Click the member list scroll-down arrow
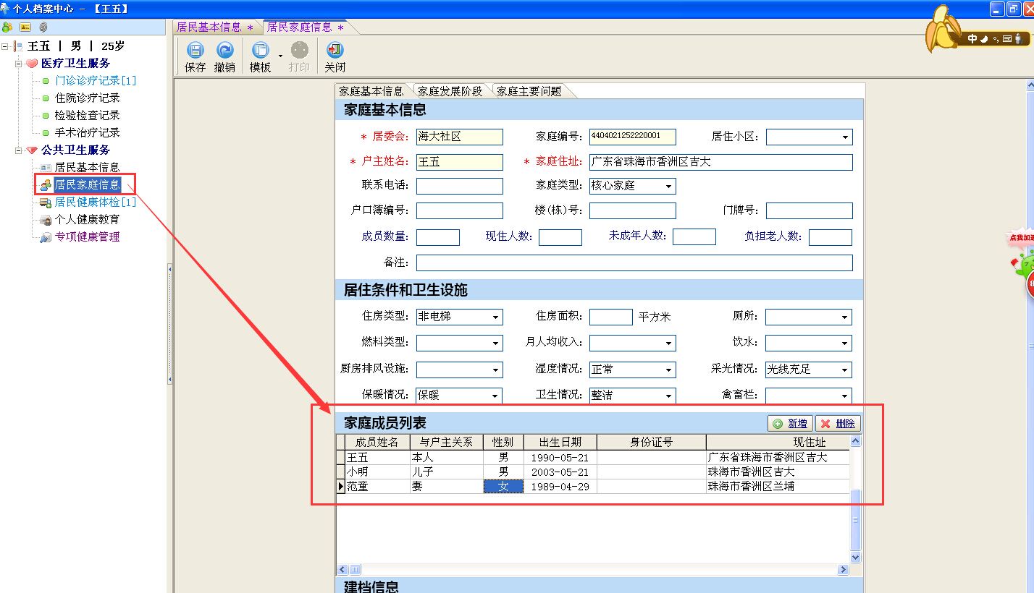The width and height of the screenshot is (1034, 593). click(x=855, y=558)
